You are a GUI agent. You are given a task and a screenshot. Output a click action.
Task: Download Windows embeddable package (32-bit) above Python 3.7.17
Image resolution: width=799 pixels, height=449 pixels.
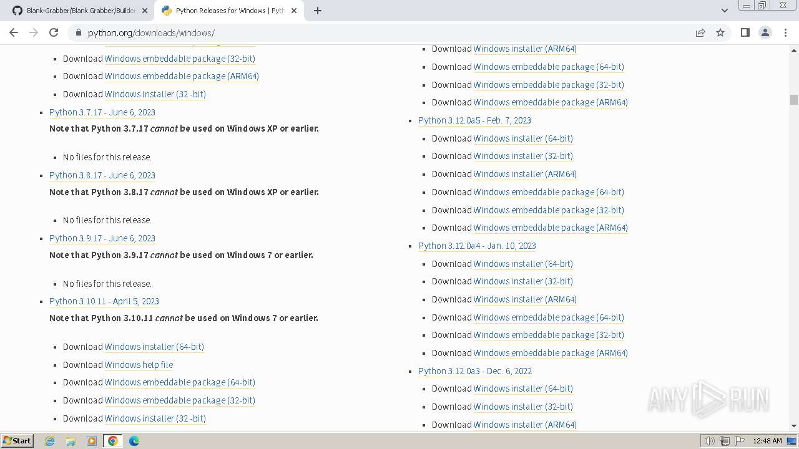[x=180, y=59]
